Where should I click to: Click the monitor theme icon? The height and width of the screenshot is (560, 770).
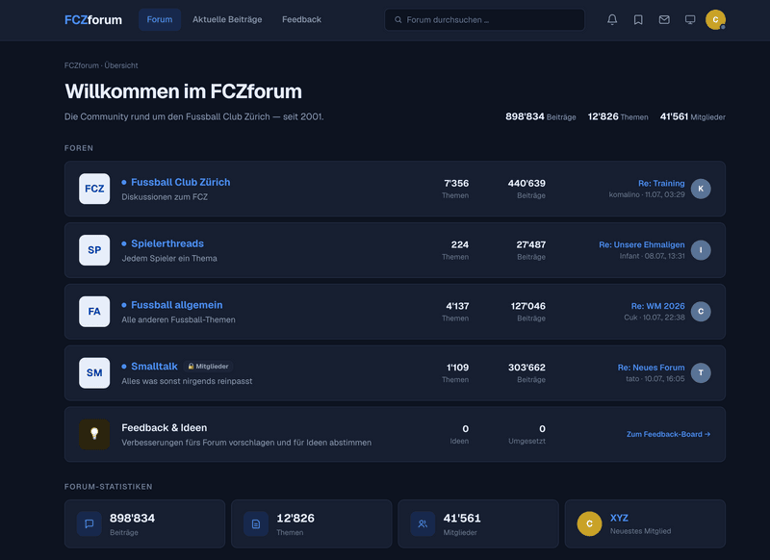point(690,19)
